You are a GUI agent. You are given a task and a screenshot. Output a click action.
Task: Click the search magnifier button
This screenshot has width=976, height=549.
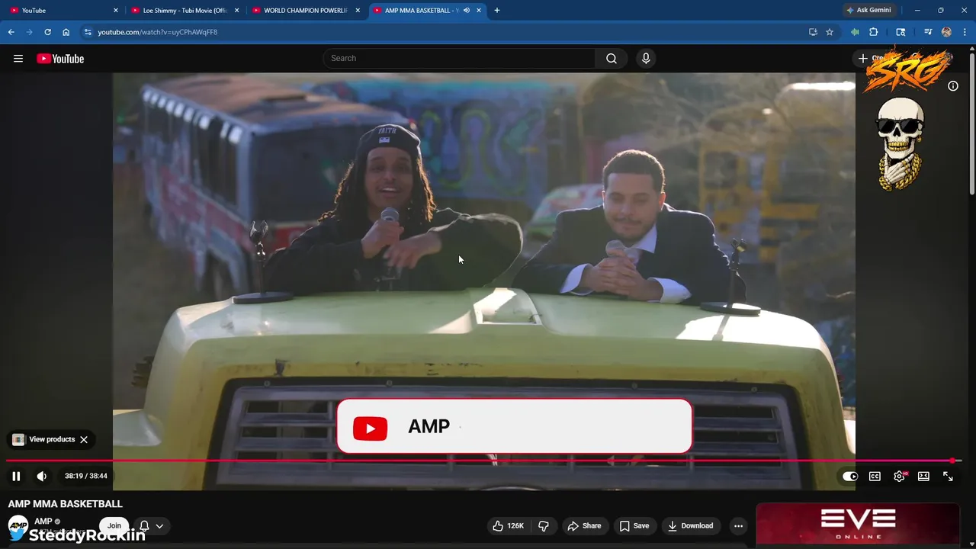[x=612, y=59]
